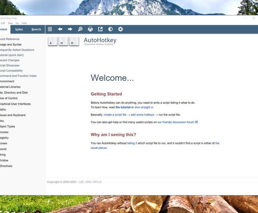Click the AutoHotkey logo title
This screenshot has width=258, height=213.
tap(100, 41)
